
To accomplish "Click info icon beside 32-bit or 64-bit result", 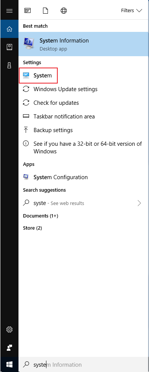I will point(26,143).
